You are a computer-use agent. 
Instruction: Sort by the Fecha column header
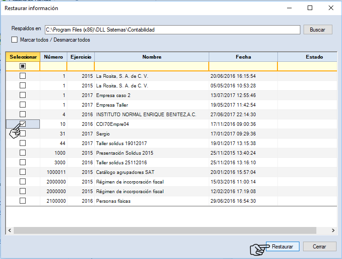pos(243,57)
